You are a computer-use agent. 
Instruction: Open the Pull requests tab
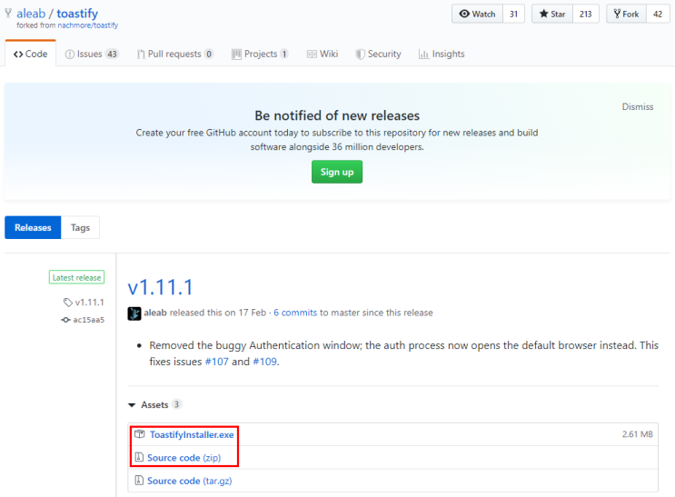click(174, 54)
